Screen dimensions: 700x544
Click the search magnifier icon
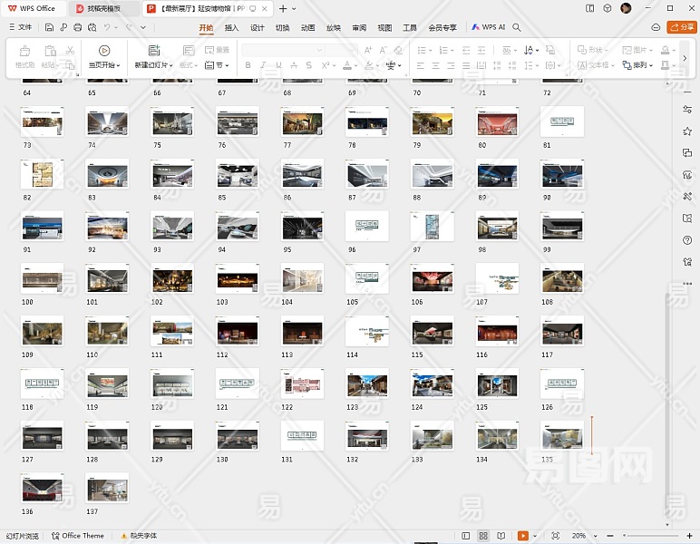(517, 28)
